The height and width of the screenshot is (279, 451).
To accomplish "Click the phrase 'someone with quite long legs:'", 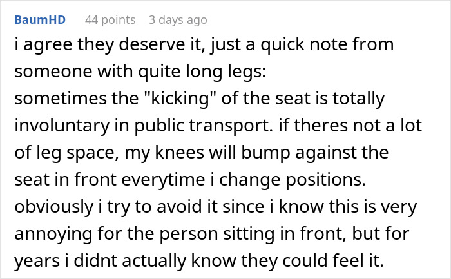I will point(140,72).
